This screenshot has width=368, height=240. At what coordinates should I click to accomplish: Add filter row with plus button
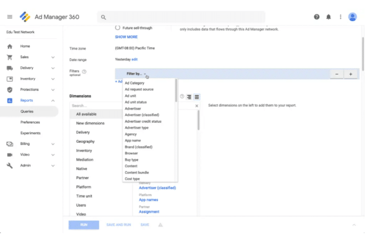click(351, 74)
